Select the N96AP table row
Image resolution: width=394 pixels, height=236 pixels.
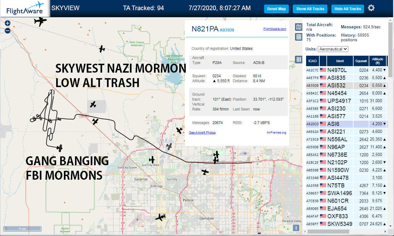[346, 147]
